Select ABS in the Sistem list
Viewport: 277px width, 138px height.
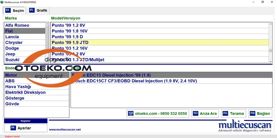coord(37,81)
